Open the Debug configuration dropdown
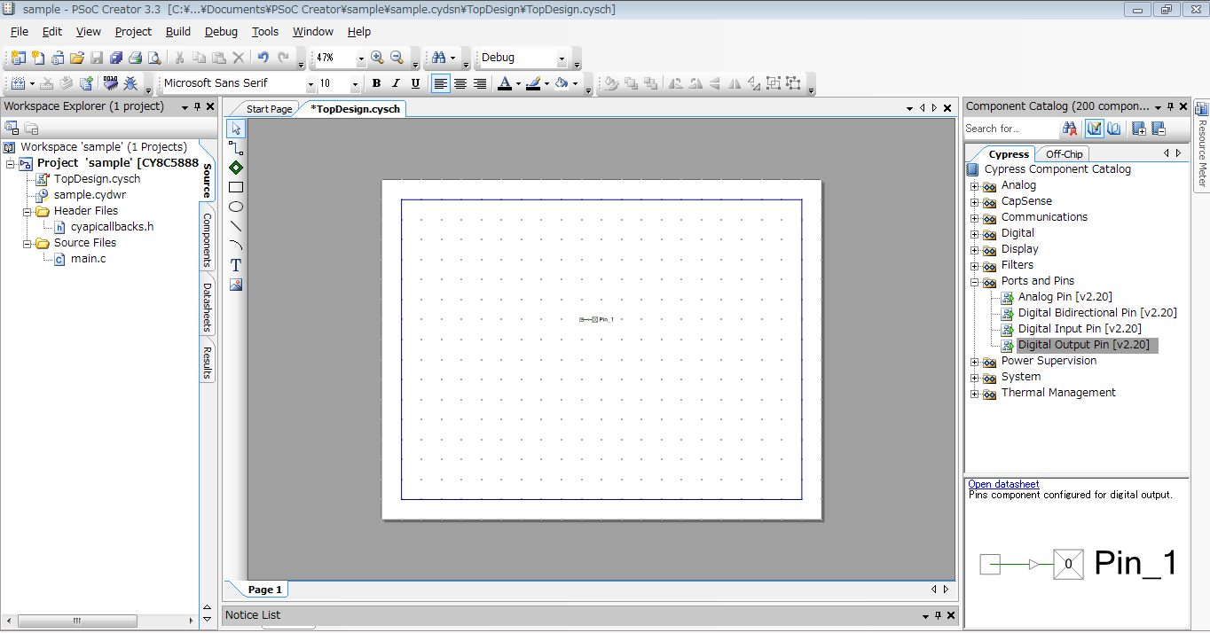Viewport: 1210px width, 633px height. click(x=562, y=59)
